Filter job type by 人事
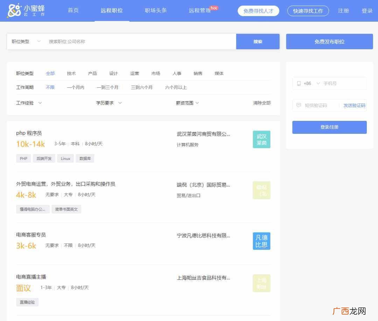Viewport: 378px width, 321px height. (x=177, y=73)
